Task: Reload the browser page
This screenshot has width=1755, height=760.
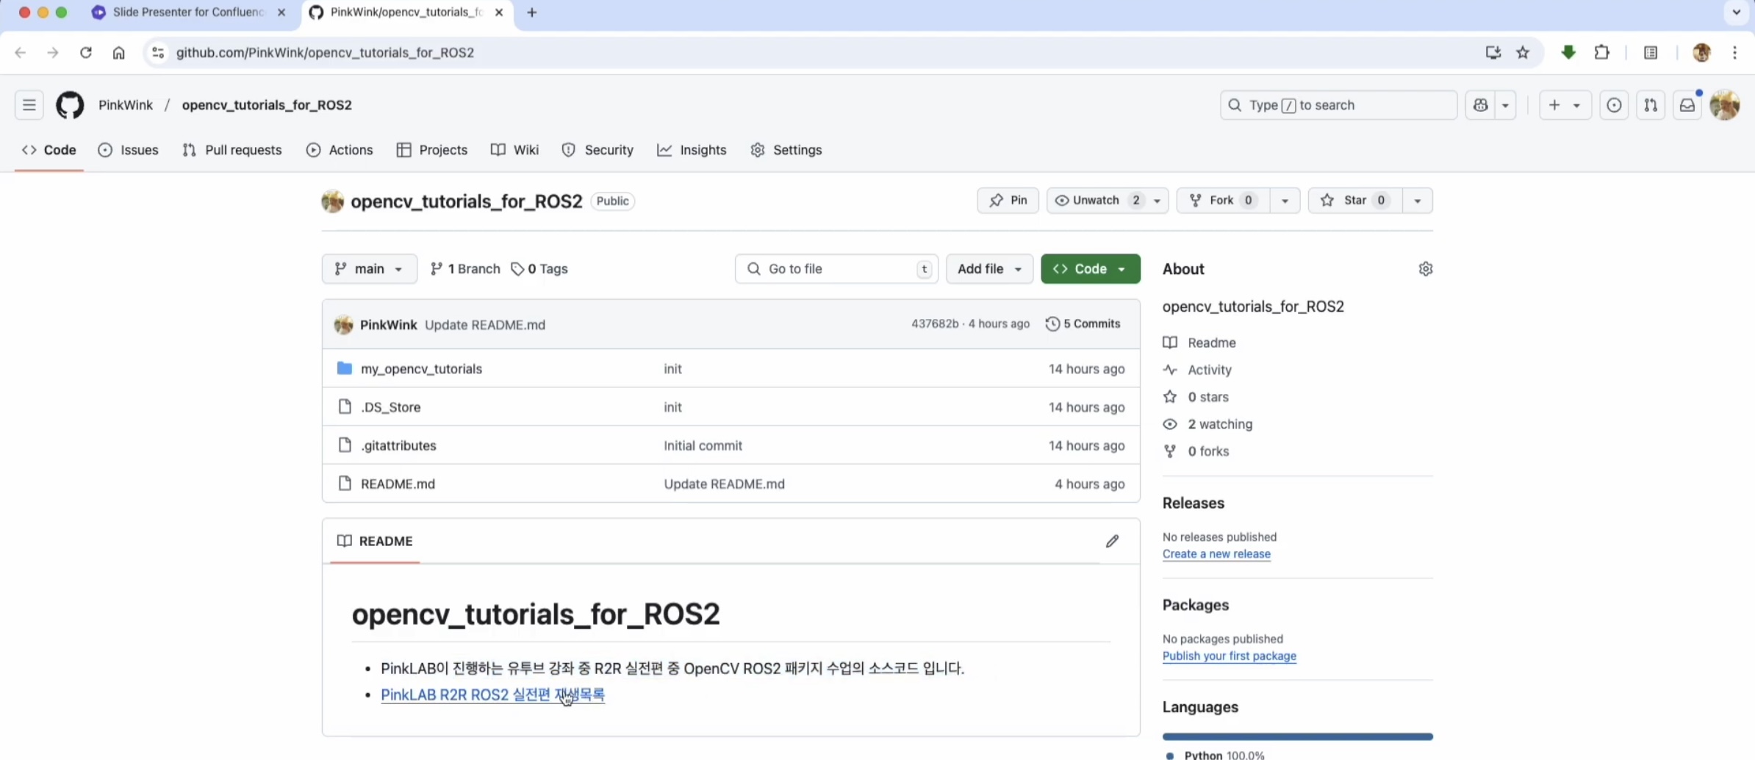Action: [86, 53]
